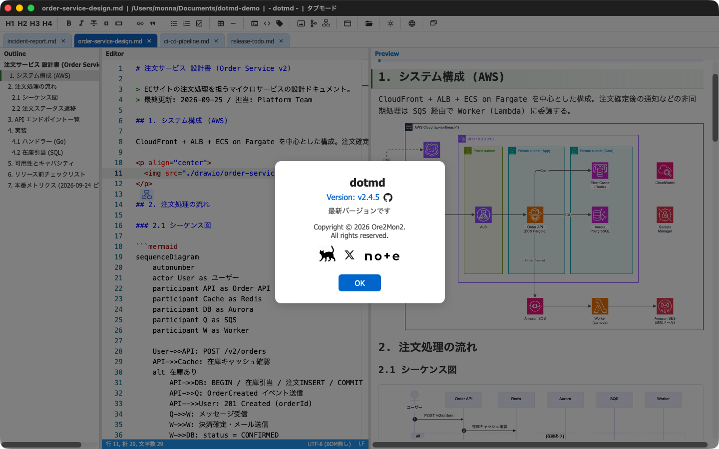Insert numbered list
The height and width of the screenshot is (449, 719).
coord(187,23)
